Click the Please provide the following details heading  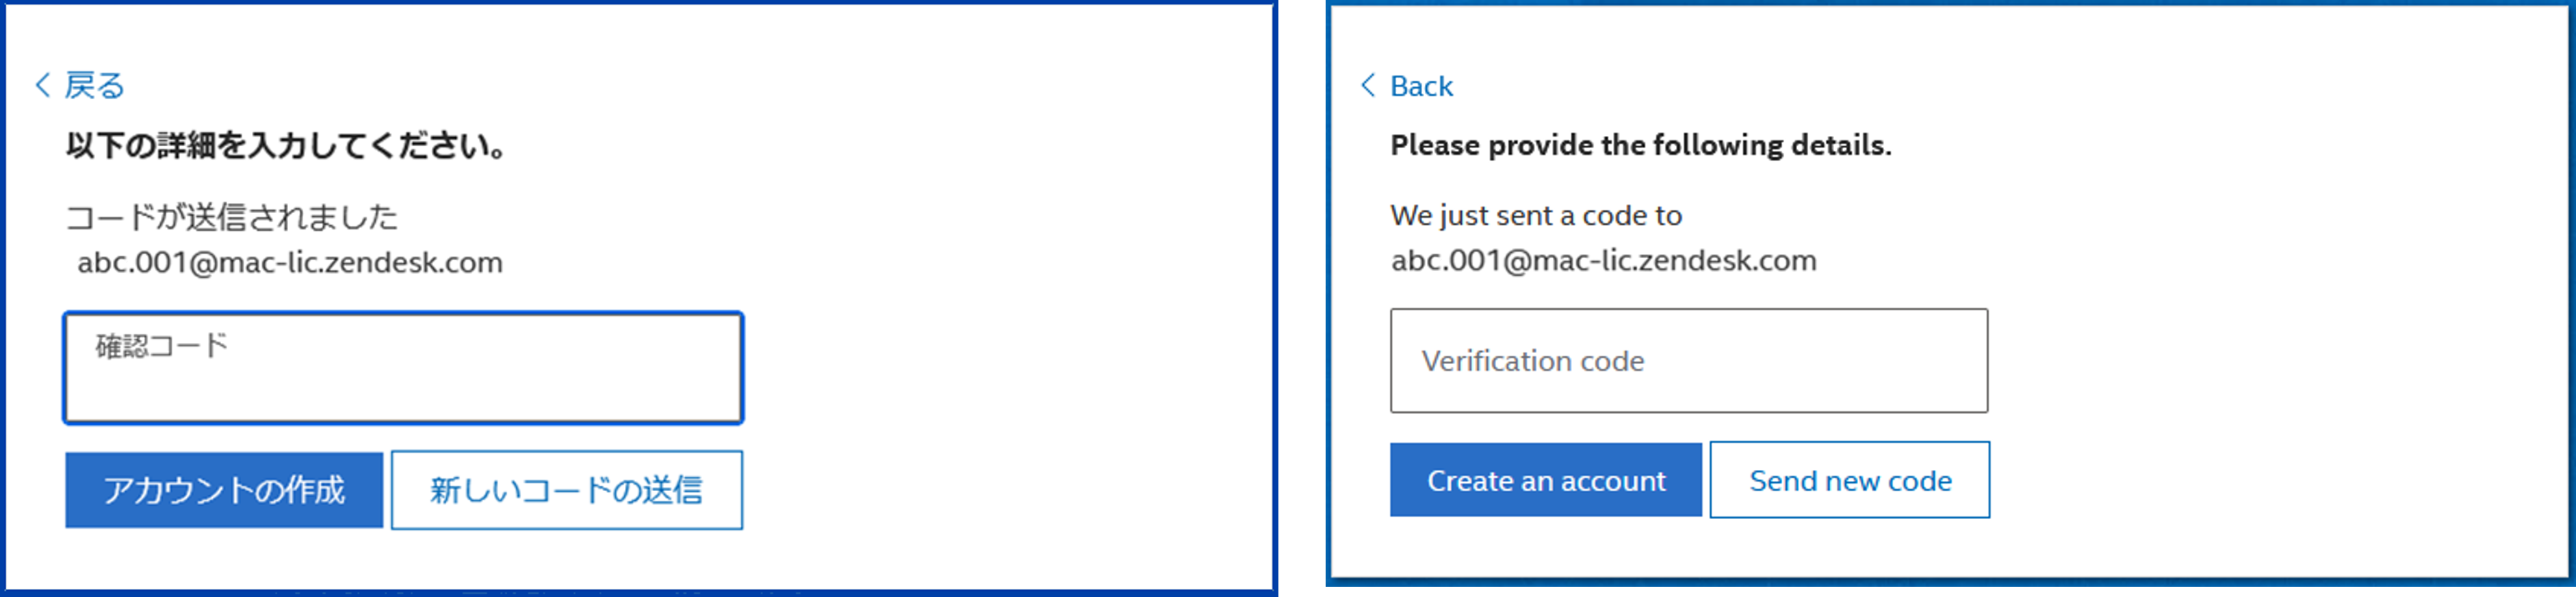click(1640, 145)
